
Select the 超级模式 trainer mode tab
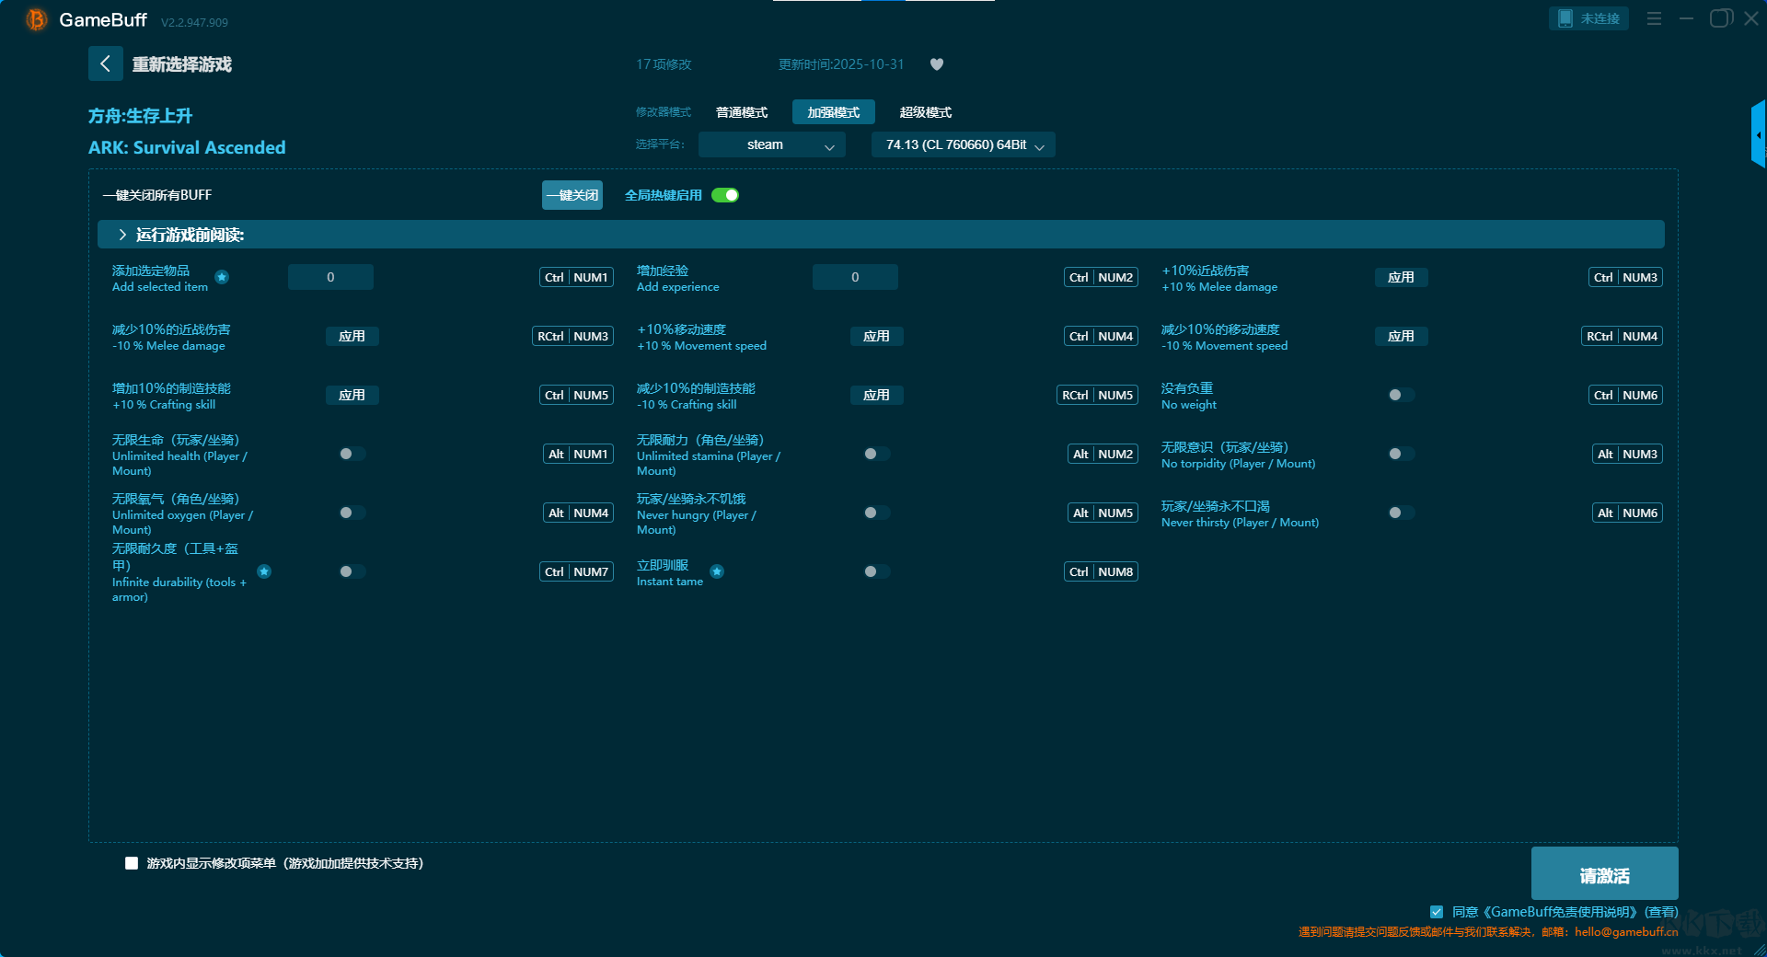click(x=926, y=112)
